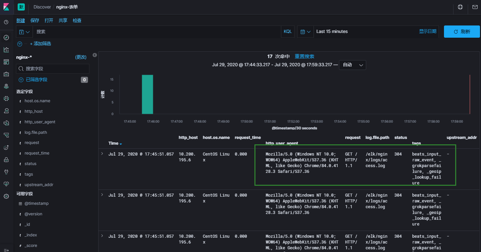Open SIEM padlock icon in sidebar
The image size is (481, 252).
tap(6, 160)
